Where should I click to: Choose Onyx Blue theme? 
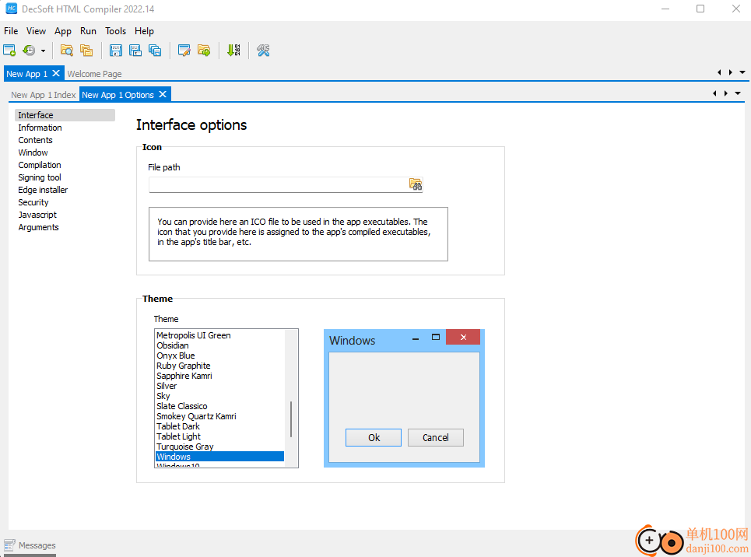point(219,356)
